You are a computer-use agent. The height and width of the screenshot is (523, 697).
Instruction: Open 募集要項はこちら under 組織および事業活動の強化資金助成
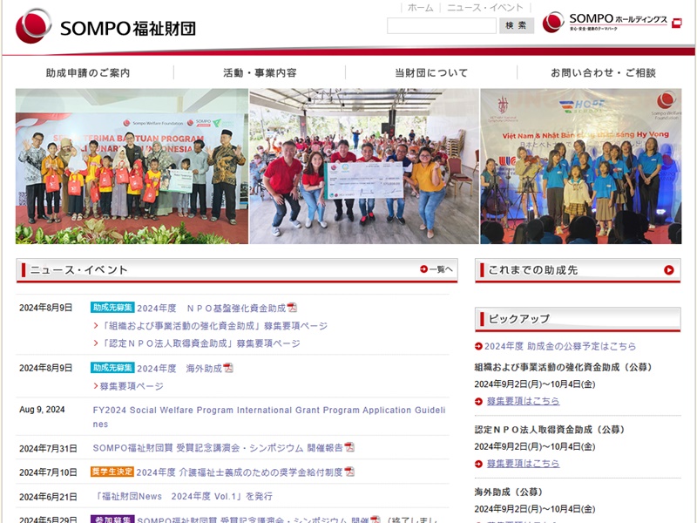point(524,401)
